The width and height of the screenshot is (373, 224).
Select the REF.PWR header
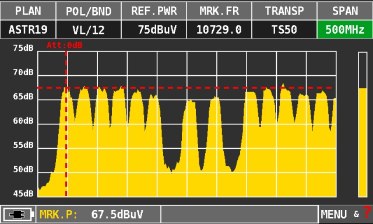[154, 10]
